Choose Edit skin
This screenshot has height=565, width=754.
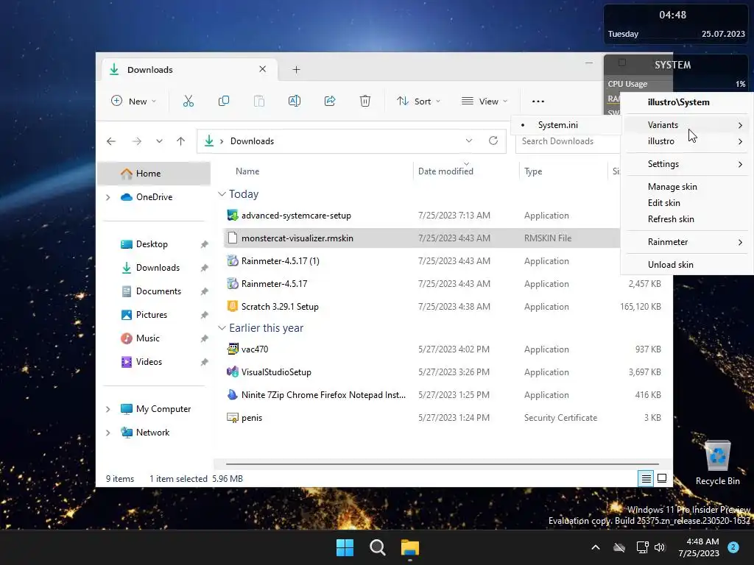pyautogui.click(x=687, y=203)
